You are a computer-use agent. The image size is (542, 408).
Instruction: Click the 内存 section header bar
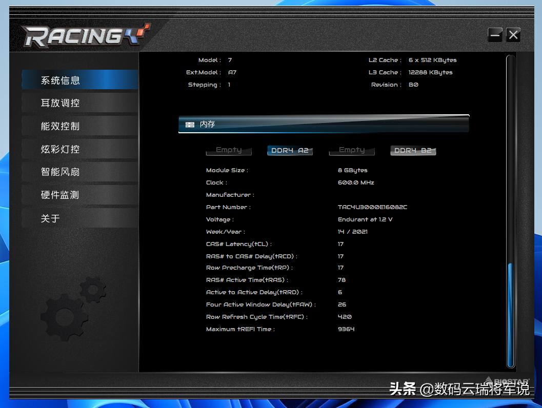[x=324, y=124]
